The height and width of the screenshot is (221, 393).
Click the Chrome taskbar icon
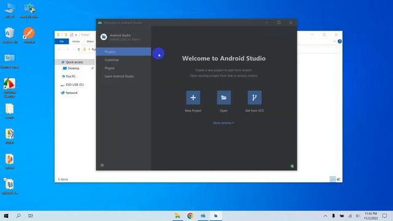coord(190,215)
